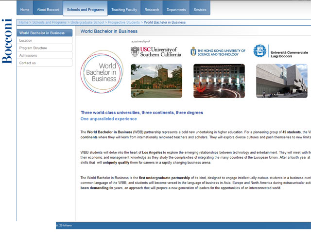This screenshot has height=232, width=311.
Task: Open the Home navigation tab
Action: coord(25,8)
